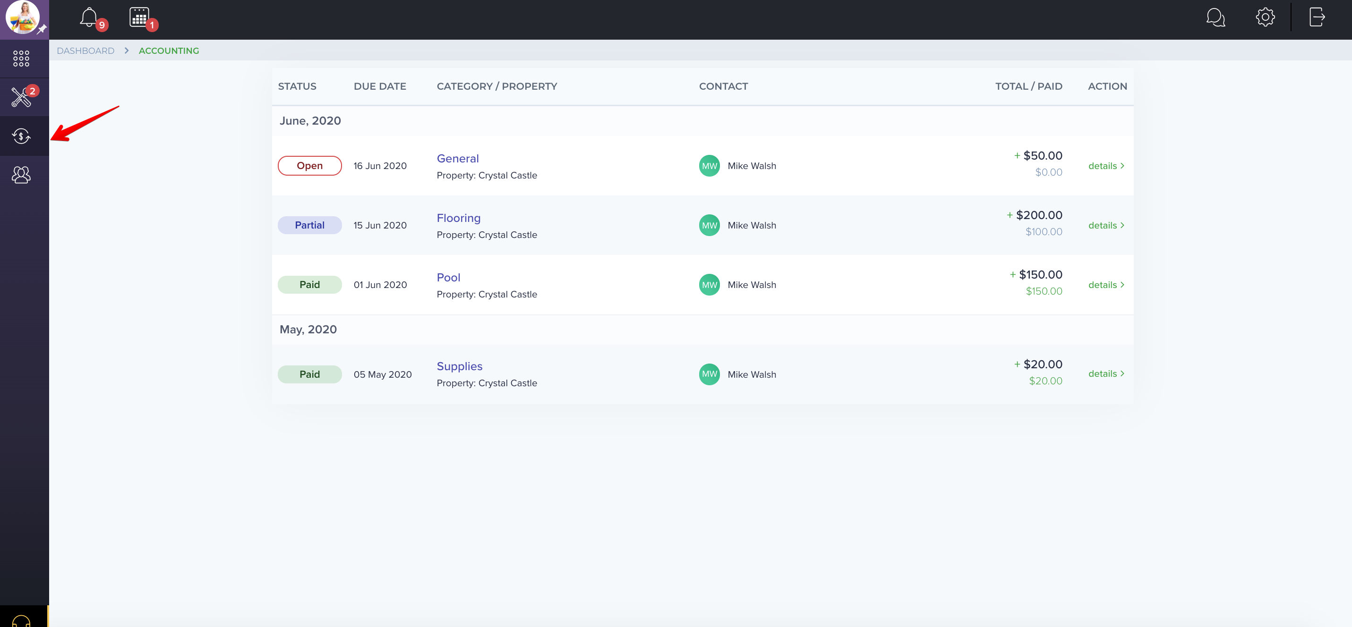The height and width of the screenshot is (627, 1352).
Task: Click the STATUS column header
Action: [x=297, y=86]
